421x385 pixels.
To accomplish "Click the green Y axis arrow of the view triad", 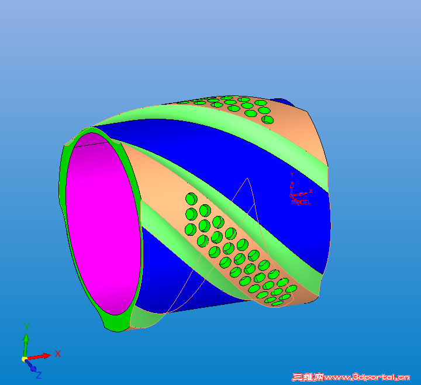I will [26, 345].
